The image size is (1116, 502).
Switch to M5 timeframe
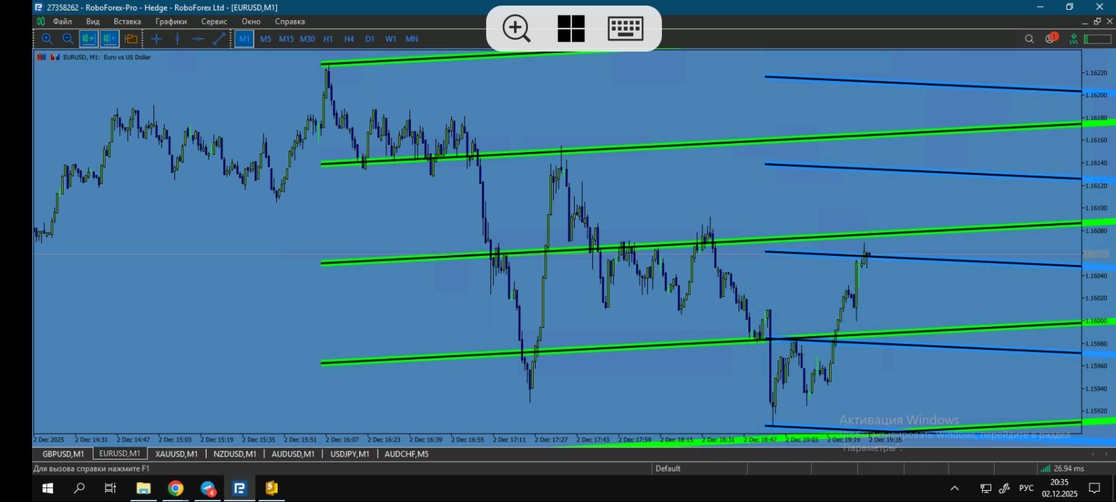point(266,39)
